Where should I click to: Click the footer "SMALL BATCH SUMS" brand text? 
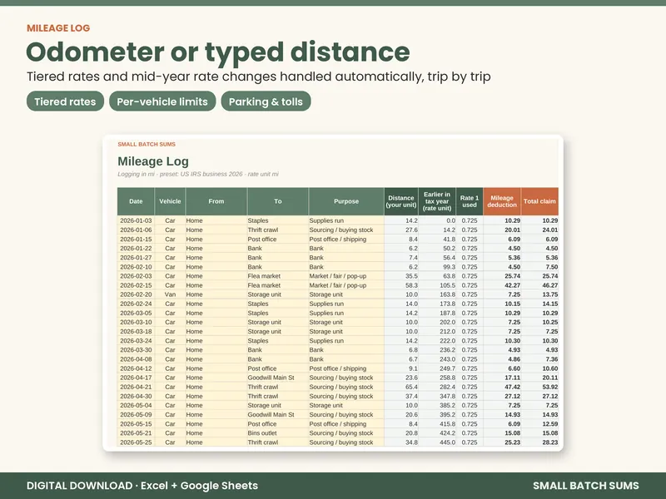[x=586, y=486]
